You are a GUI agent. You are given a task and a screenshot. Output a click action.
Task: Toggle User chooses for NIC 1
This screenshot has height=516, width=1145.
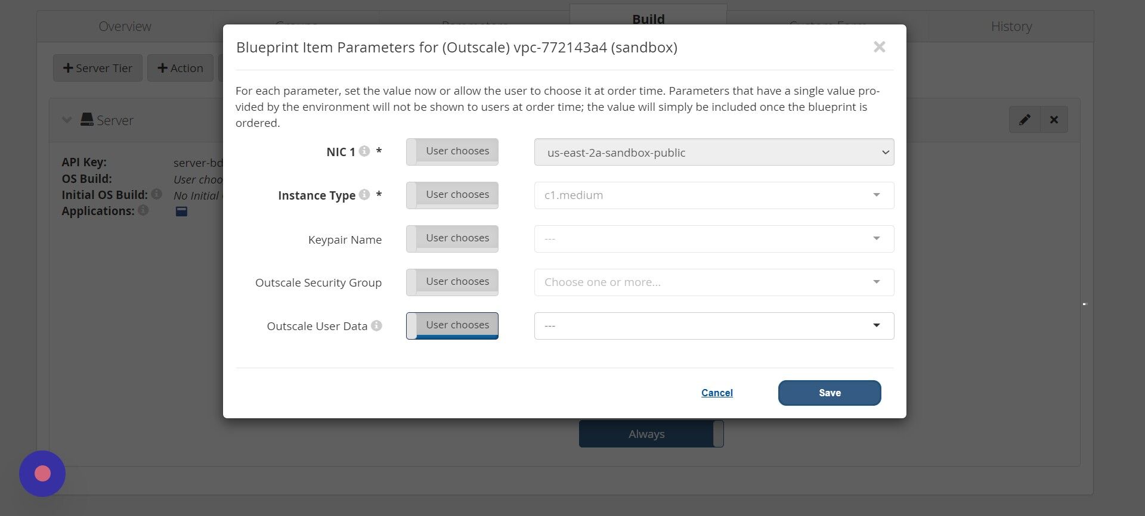(x=452, y=152)
